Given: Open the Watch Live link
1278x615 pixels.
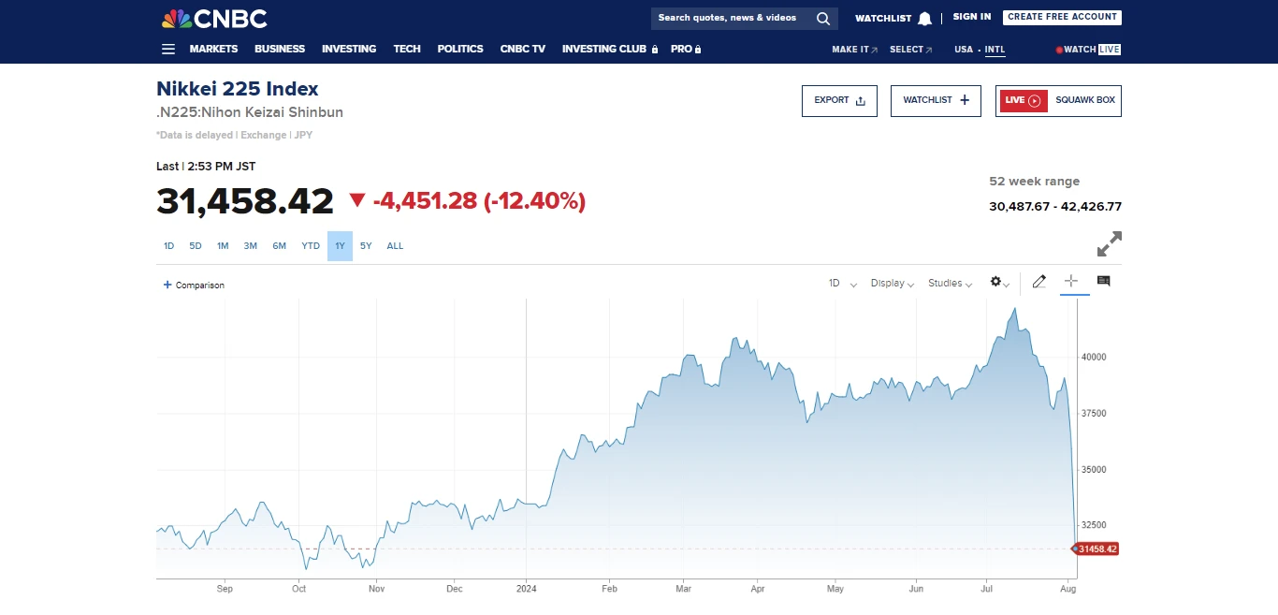Looking at the screenshot, I should pyautogui.click(x=1088, y=50).
